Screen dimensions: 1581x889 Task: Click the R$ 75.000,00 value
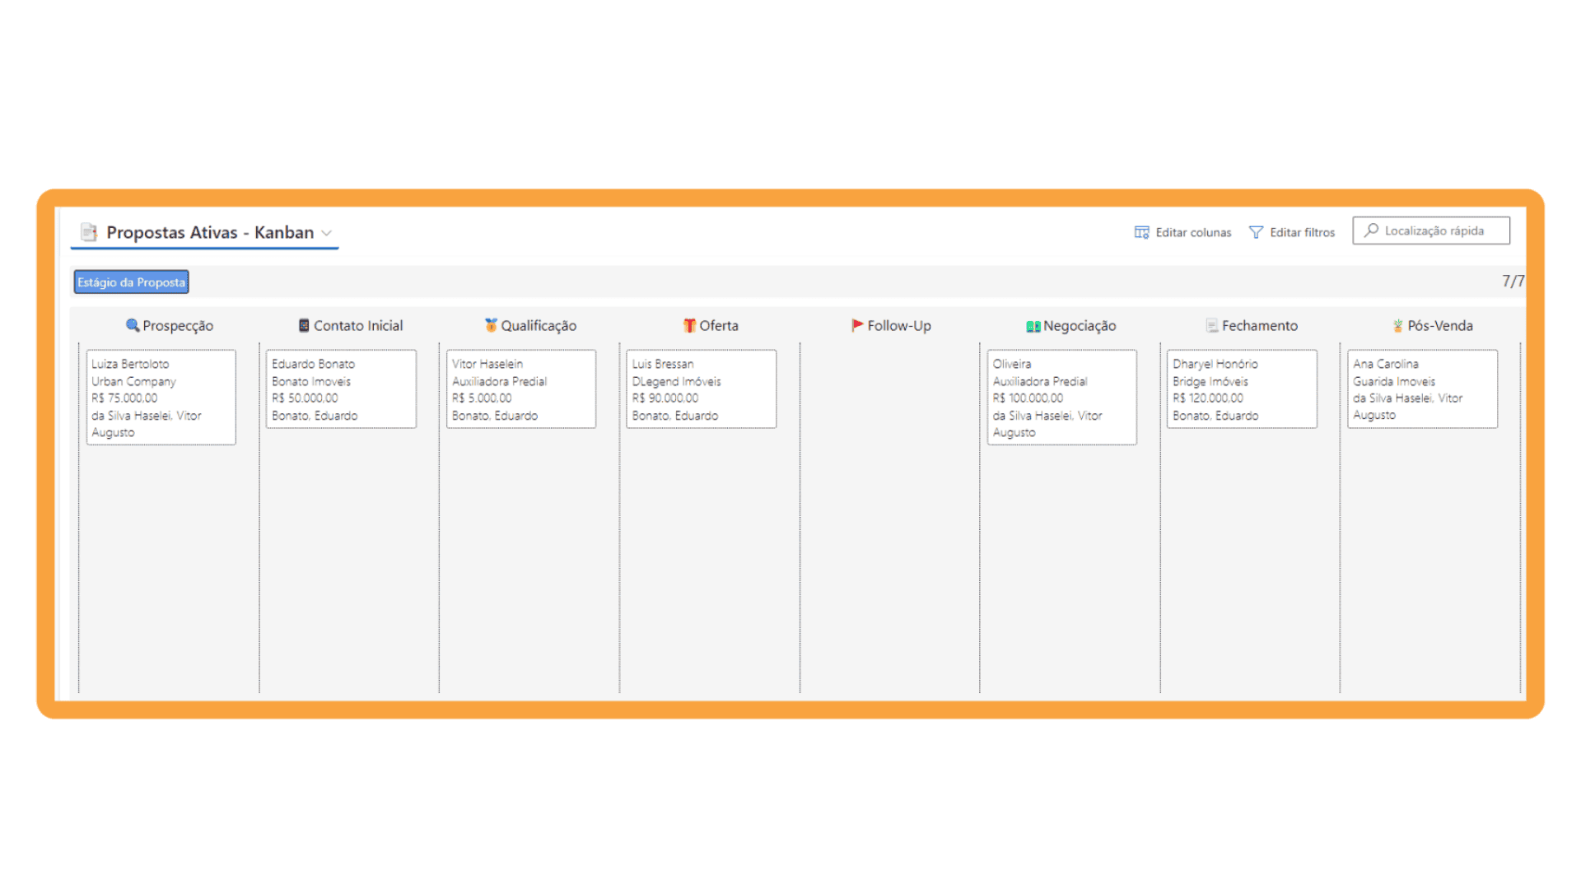coord(124,398)
